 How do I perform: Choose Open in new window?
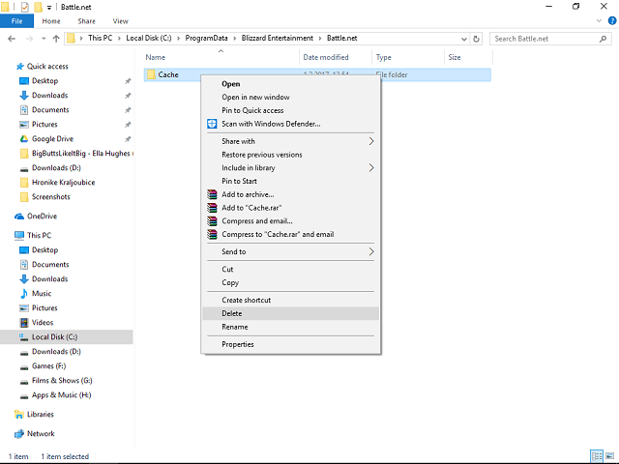[290, 97]
